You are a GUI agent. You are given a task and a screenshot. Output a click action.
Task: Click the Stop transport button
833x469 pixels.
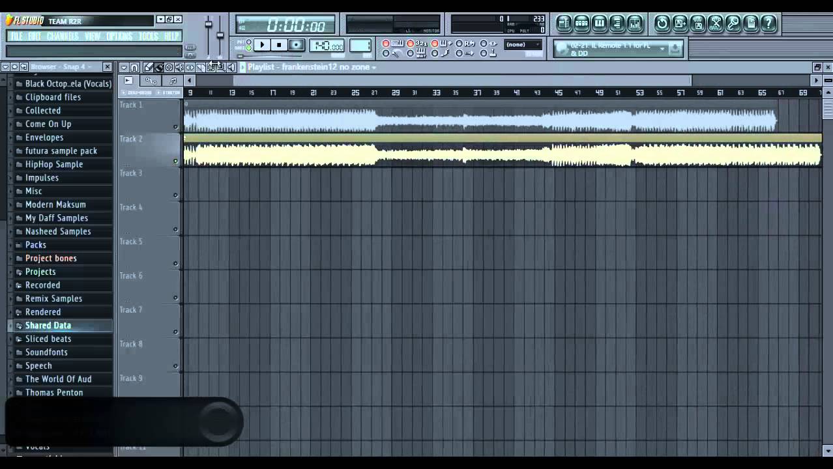pos(279,44)
